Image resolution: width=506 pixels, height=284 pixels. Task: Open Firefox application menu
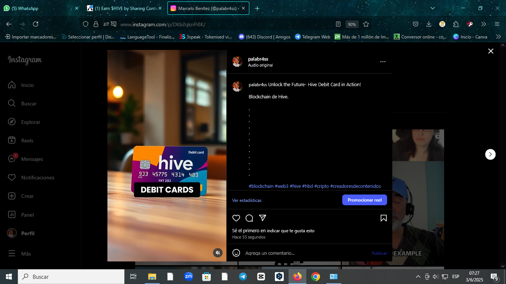497,24
